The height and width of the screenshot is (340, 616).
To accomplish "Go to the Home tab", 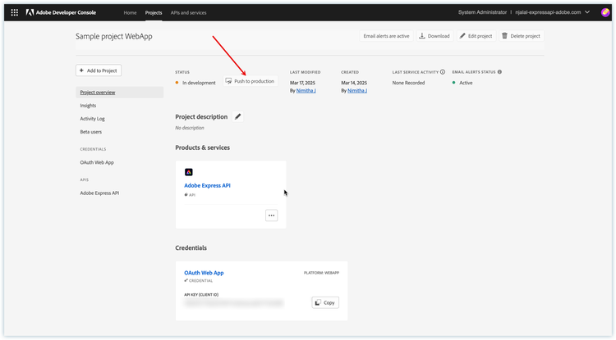I will [x=130, y=12].
